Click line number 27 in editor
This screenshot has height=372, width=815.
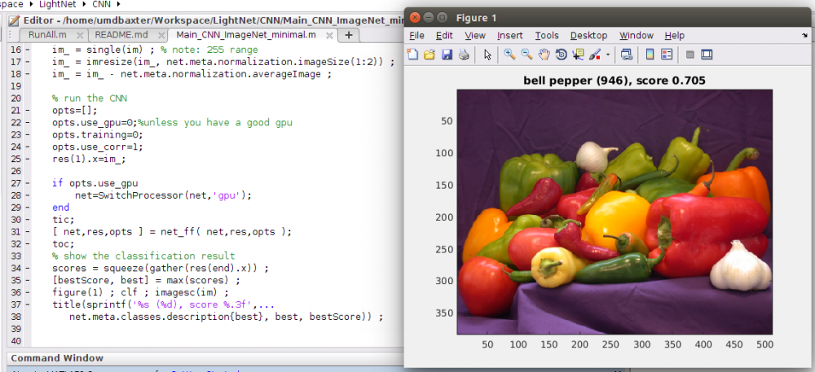tap(15, 183)
